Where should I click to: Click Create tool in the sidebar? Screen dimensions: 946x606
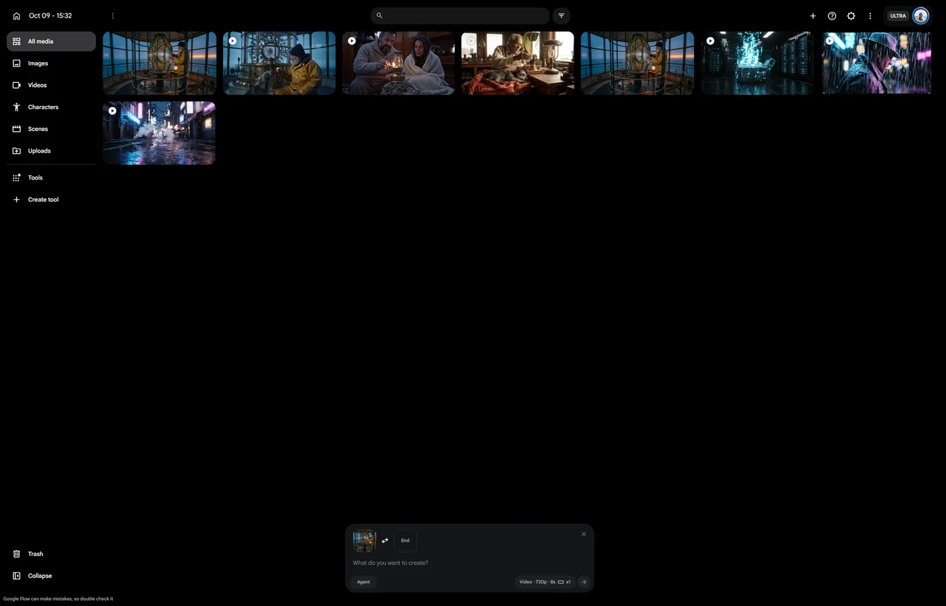coord(51,200)
